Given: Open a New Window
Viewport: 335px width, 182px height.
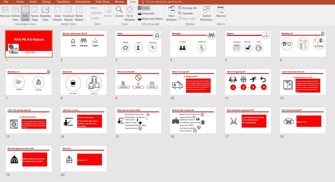Looking at the screenshot, I should point(171,13).
